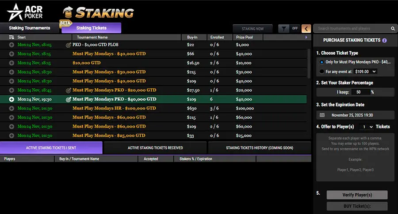Viewport: 398px width, 214px height.
Task: Click the '3 / 6' enrolled cell
Action: [x=214, y=109]
